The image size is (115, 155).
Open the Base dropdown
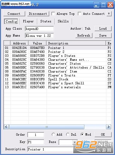[x=74, y=142]
